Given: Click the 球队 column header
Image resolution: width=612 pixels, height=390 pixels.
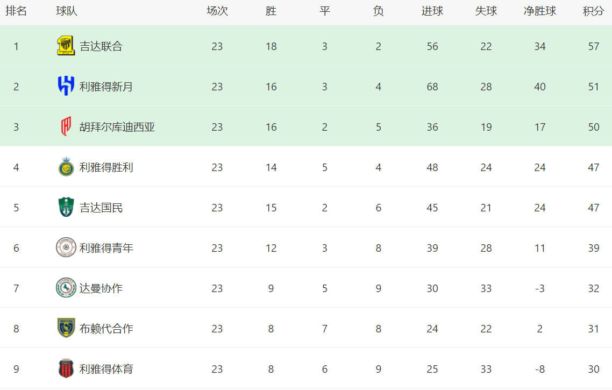Looking at the screenshot, I should click(67, 11).
